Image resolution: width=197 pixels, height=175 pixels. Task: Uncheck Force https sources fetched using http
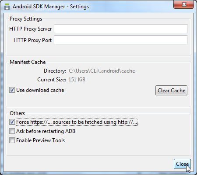[x=12, y=122]
